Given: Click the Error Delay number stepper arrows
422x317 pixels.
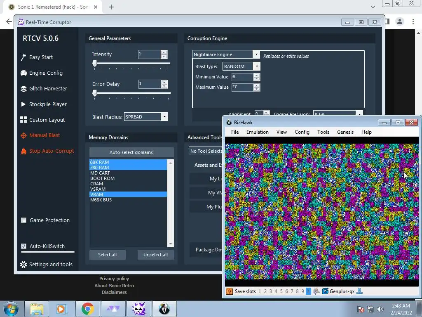Looking at the screenshot, I should (x=164, y=84).
